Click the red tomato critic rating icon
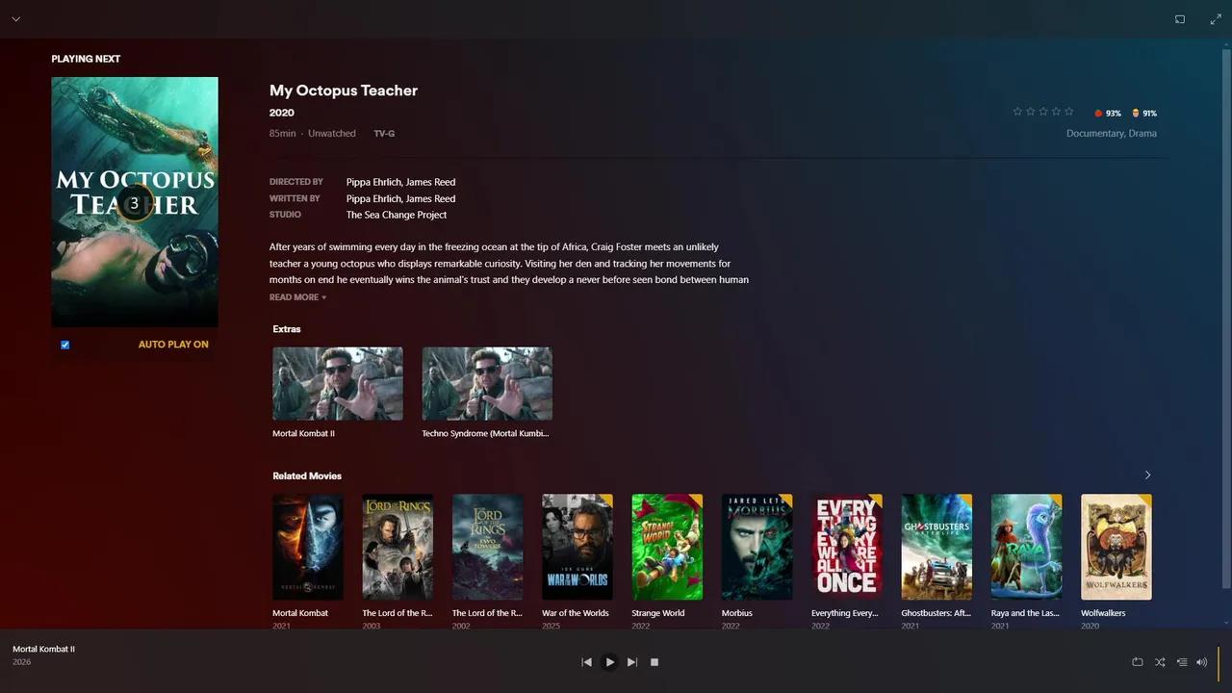Screen dimensions: 1232x693 coord(1098,114)
